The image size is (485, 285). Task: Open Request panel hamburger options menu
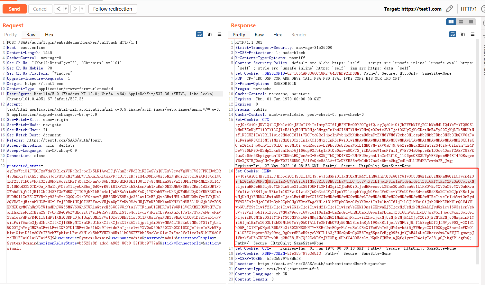point(219,34)
